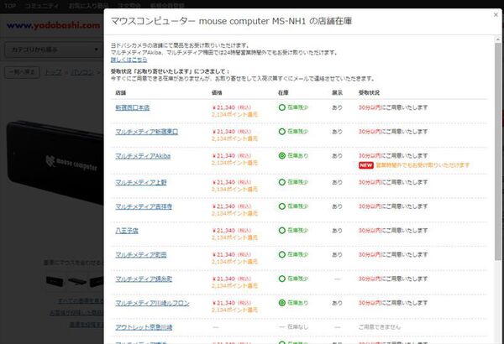Click the 一覧へ戻る button in background page
The image size is (504, 344).
[x=22, y=72]
